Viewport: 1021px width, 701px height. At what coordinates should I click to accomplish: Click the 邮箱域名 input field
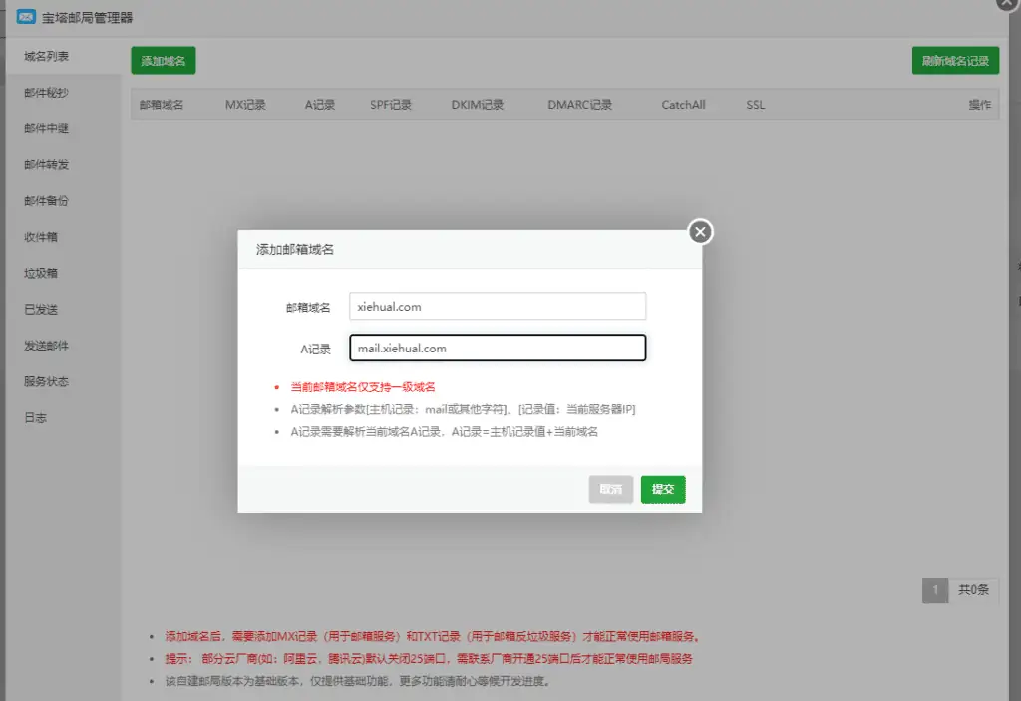coord(497,306)
